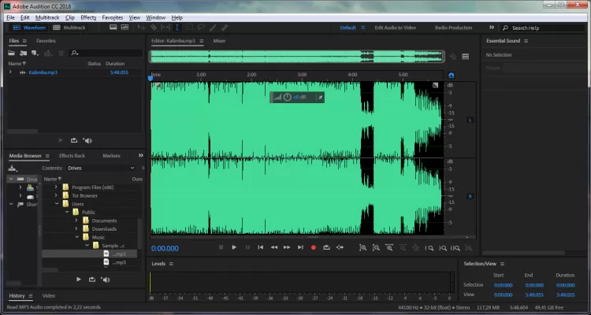Click the Edit Audio to Video workspace
The width and height of the screenshot is (591, 315).
[396, 28]
